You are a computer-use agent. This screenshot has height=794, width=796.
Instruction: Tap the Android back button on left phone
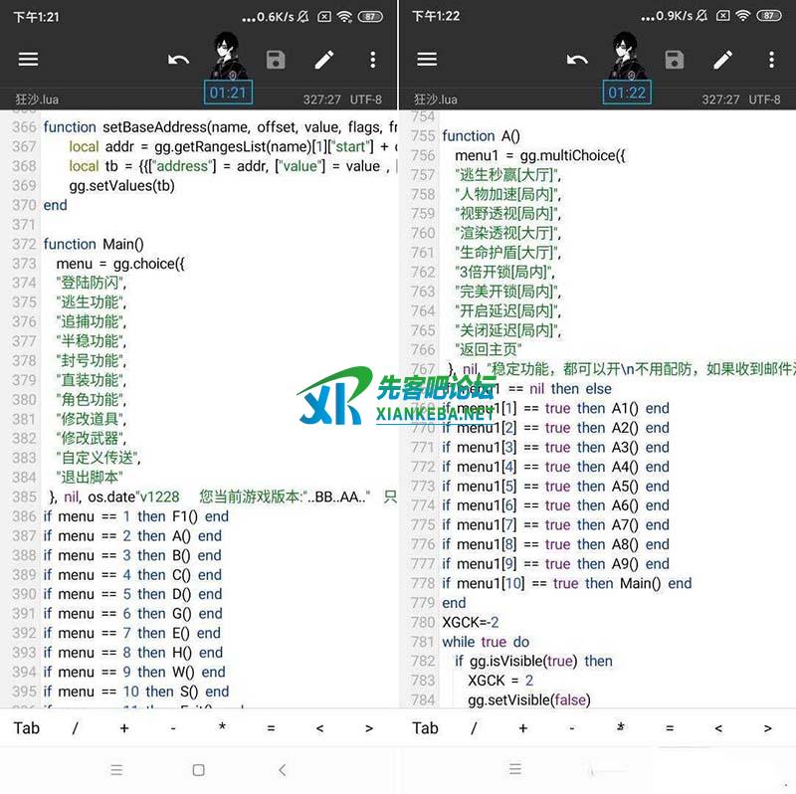point(283,770)
